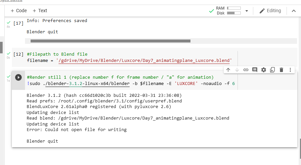Copy link to the selected cell
301x165 pixels.
246,70
